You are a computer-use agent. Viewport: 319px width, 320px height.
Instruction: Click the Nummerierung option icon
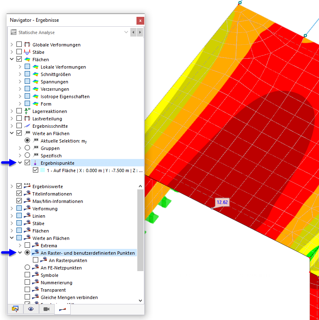tap(35, 282)
